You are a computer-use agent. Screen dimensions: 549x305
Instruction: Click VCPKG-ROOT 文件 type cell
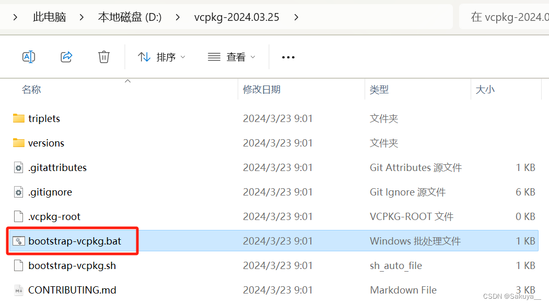tap(412, 216)
